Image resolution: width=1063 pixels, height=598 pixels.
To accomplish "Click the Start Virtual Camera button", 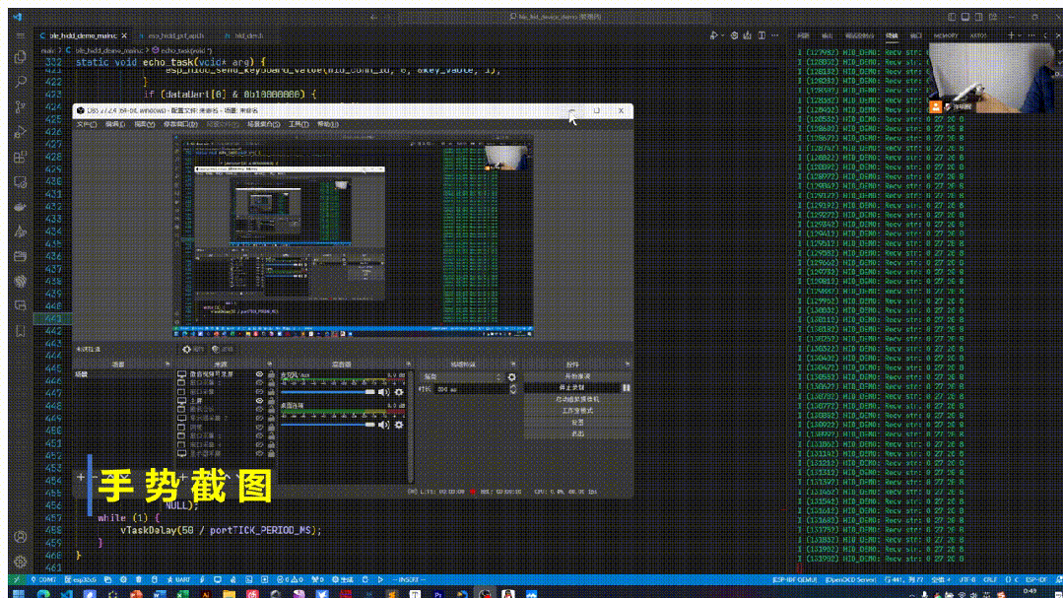I will 577,399.
